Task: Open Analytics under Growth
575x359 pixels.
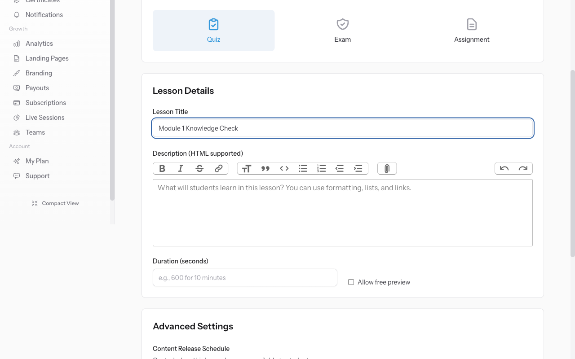Action: click(x=40, y=43)
